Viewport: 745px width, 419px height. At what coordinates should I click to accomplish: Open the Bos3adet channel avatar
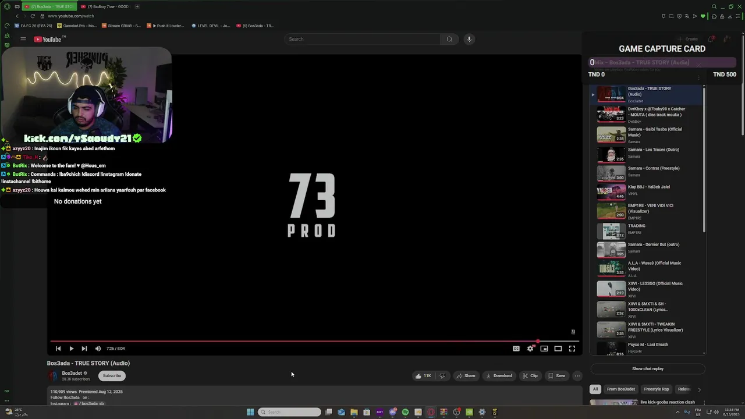[53, 376]
